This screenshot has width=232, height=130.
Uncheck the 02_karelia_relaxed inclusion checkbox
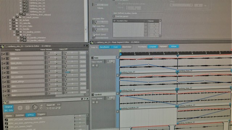pyautogui.click(x=22, y=40)
